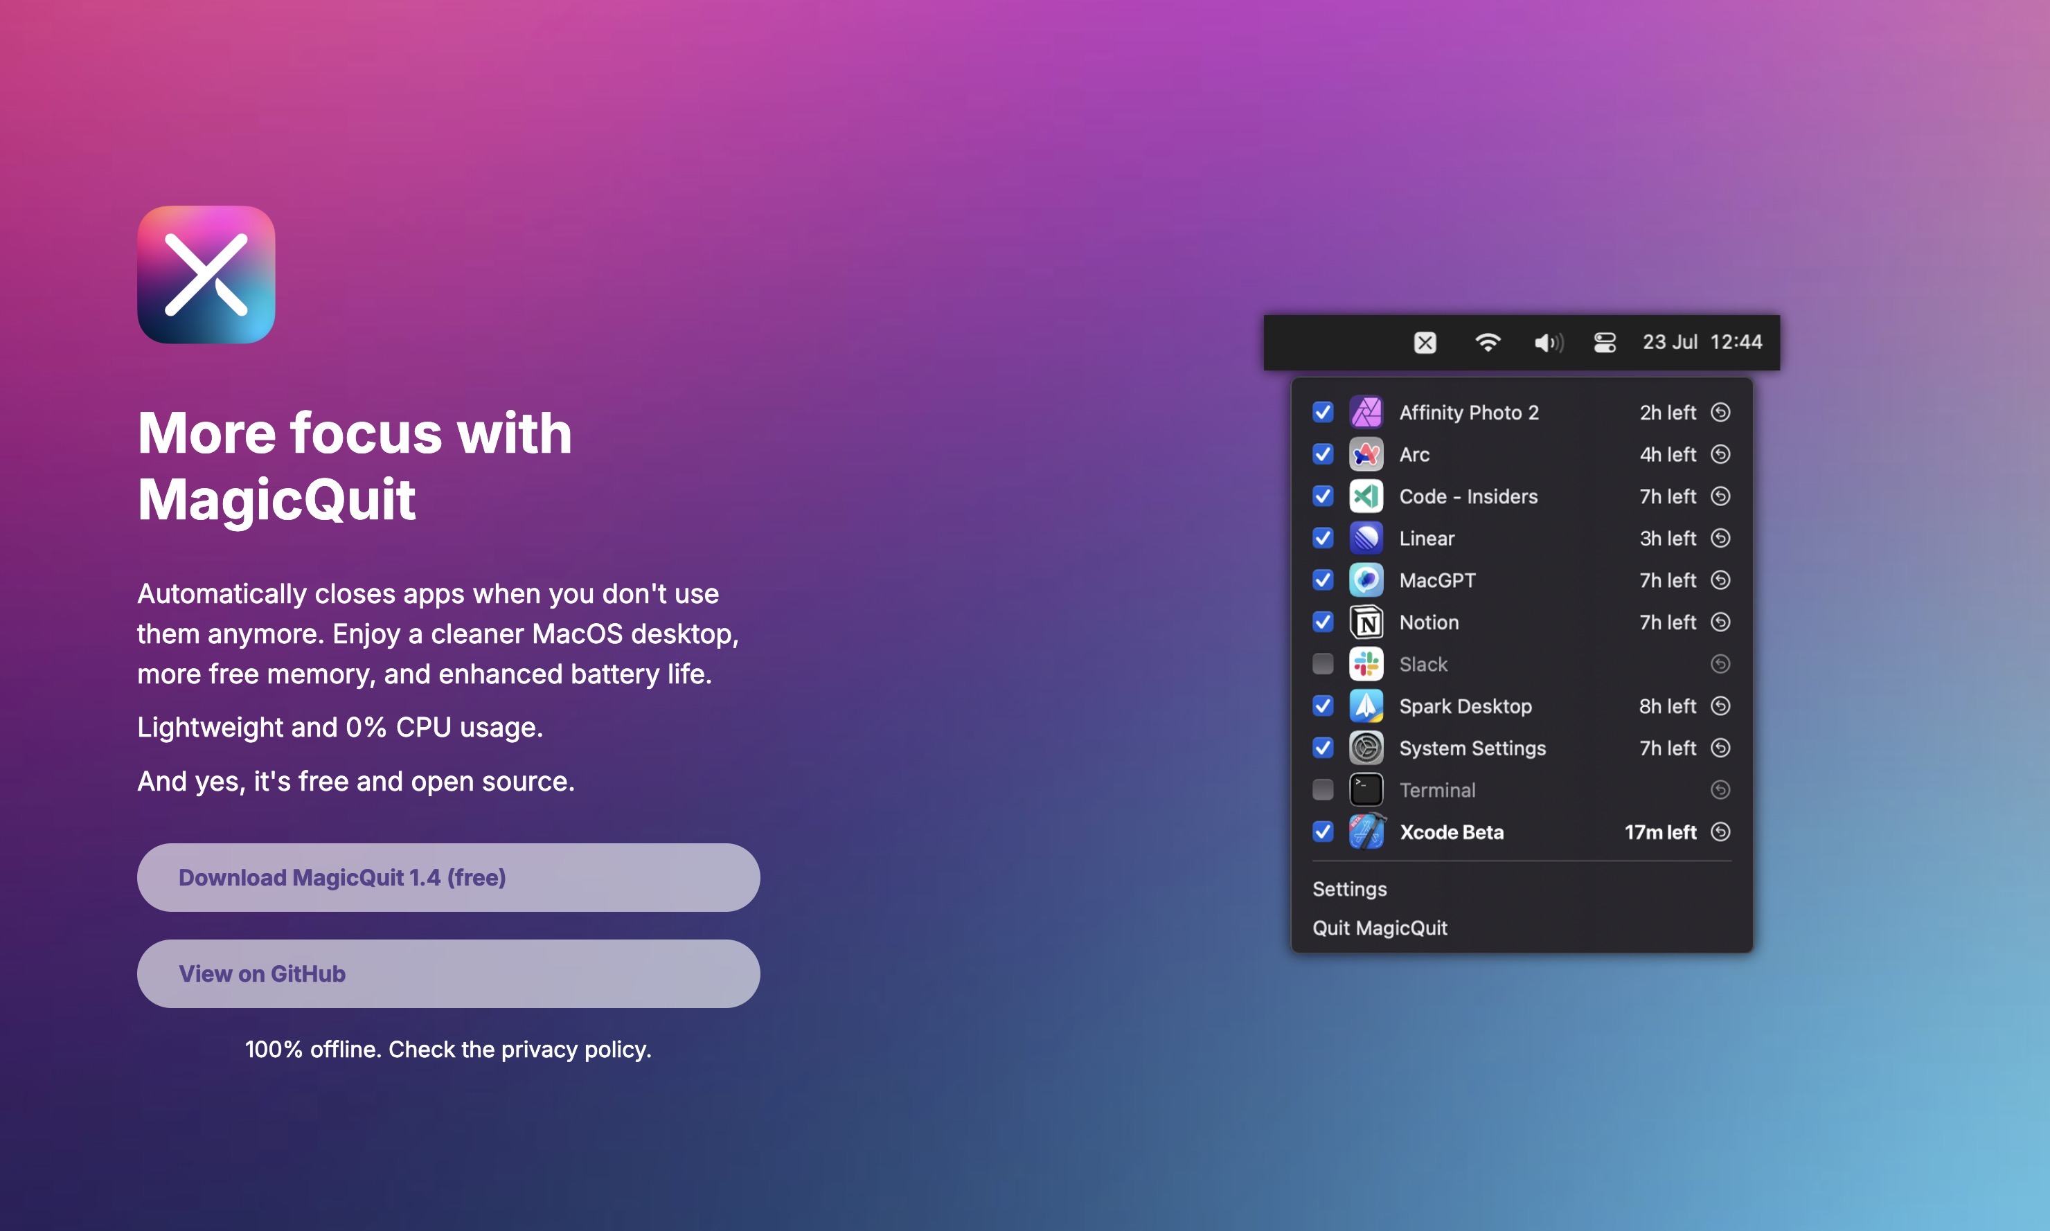Reset timer icon for Spark Desktop
Viewport: 2050px width, 1231px height.
click(1720, 706)
